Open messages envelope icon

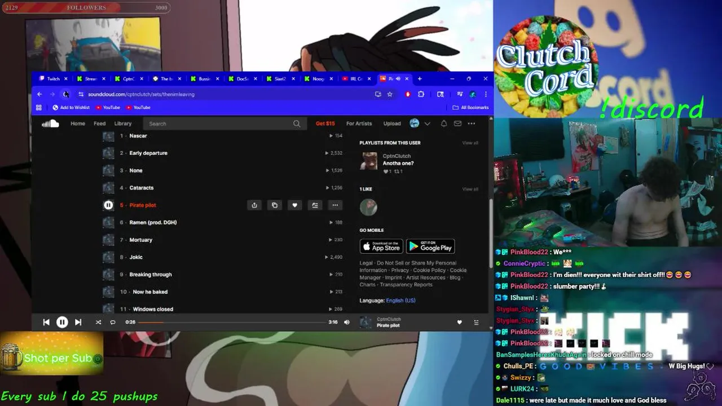click(457, 123)
